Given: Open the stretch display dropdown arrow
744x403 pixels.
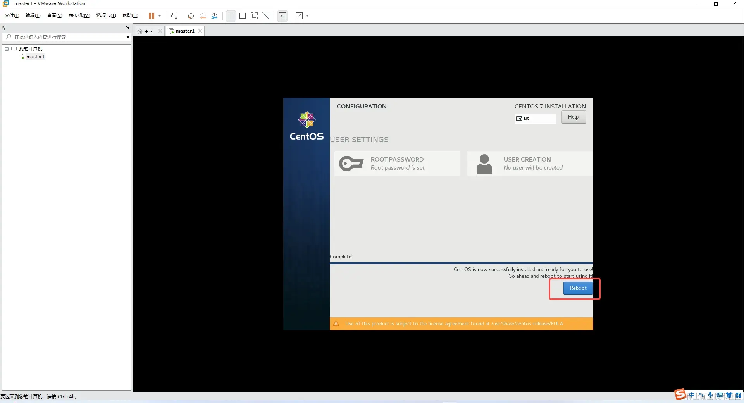Looking at the screenshot, I should click(307, 16).
